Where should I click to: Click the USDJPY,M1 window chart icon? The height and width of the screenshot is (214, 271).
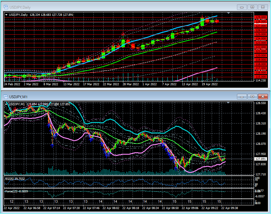click(x=6, y=97)
